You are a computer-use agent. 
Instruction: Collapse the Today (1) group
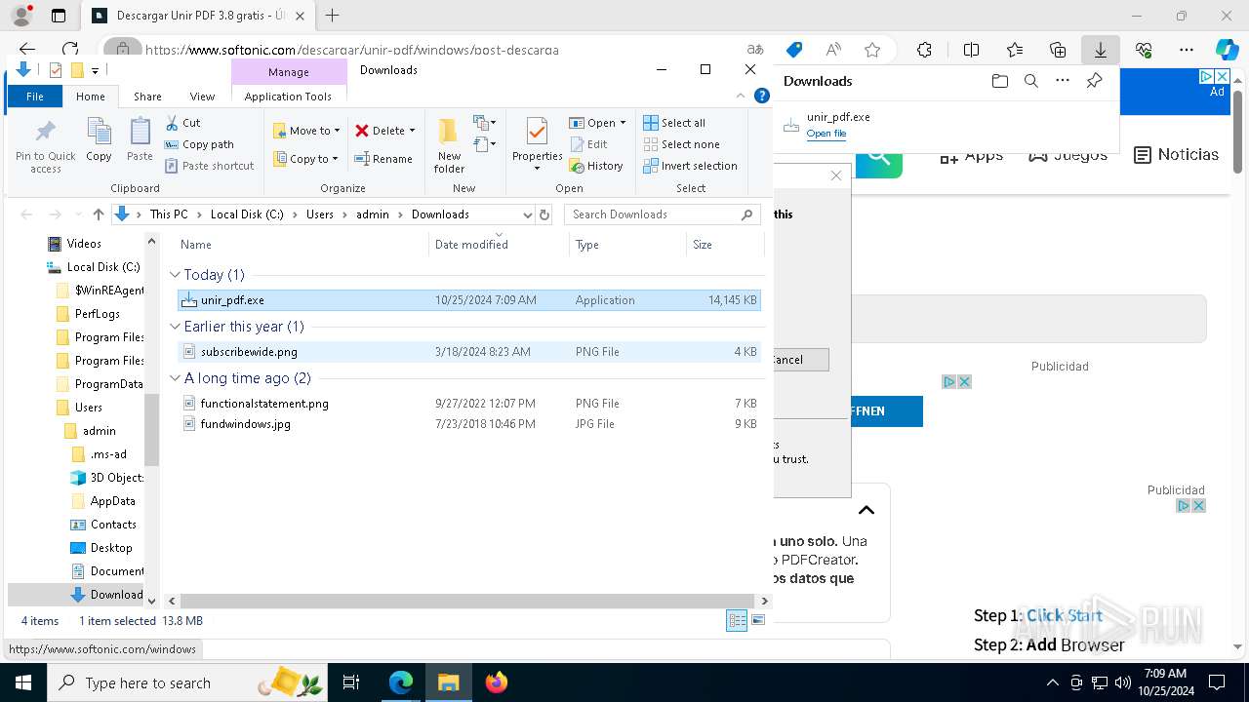tap(176, 275)
